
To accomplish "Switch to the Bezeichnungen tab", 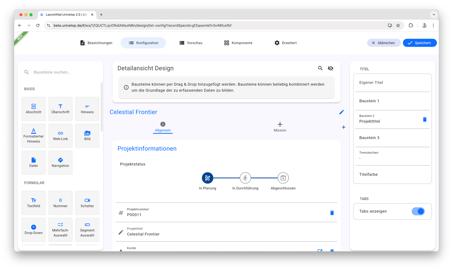I will pyautogui.click(x=96, y=43).
